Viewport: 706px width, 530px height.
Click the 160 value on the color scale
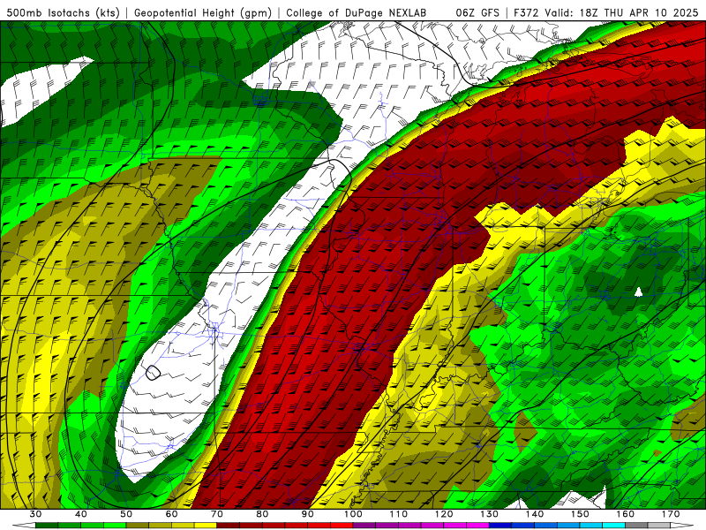click(626, 514)
